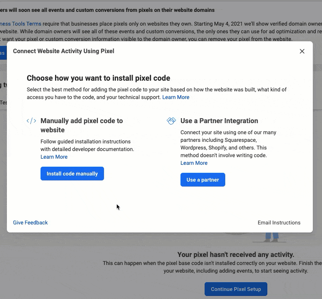Open Learn More under Partner Integration
The image size is (322, 299).
194,163
